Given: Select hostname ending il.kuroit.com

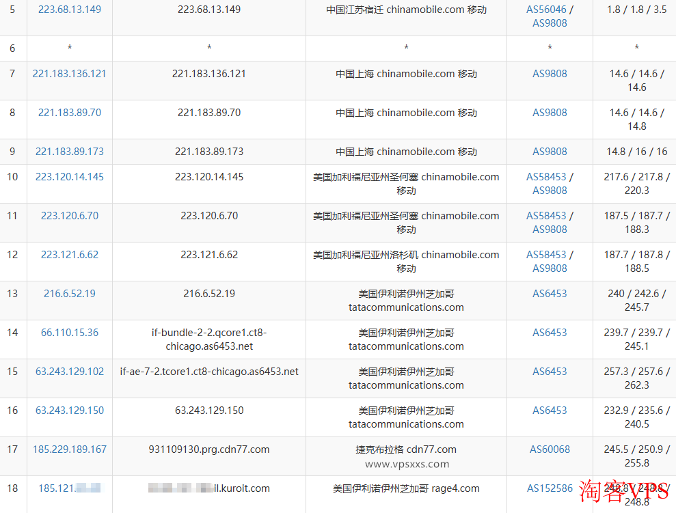Looking at the screenshot, I should pyautogui.click(x=209, y=488).
